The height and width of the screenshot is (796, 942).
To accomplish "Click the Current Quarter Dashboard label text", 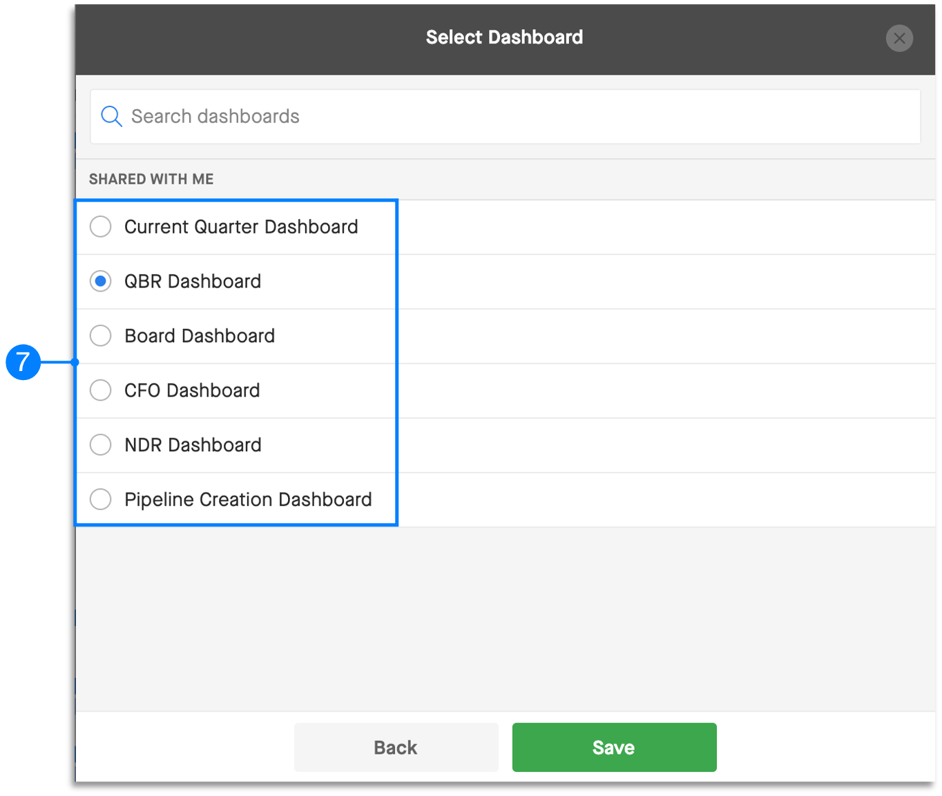I will [241, 227].
